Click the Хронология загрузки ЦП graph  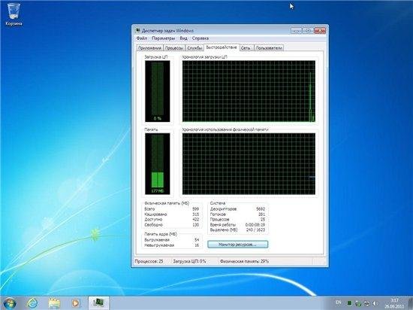point(249,91)
